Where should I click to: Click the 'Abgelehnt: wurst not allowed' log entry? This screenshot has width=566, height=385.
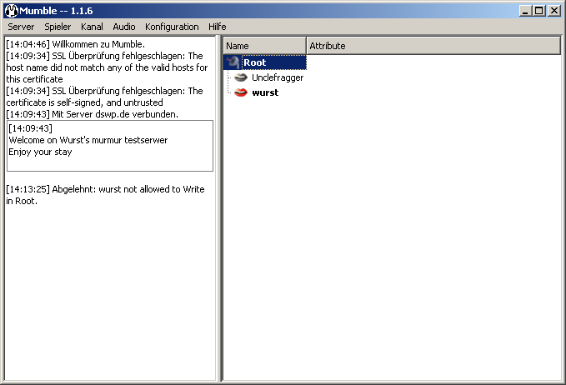pyautogui.click(x=105, y=195)
